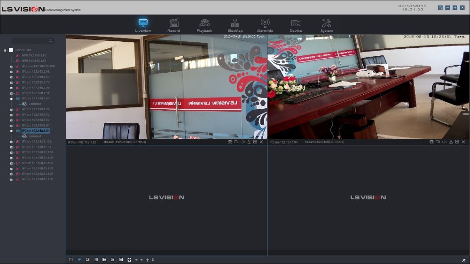Enter full screen view mode
470x264 pixels.
129,260
